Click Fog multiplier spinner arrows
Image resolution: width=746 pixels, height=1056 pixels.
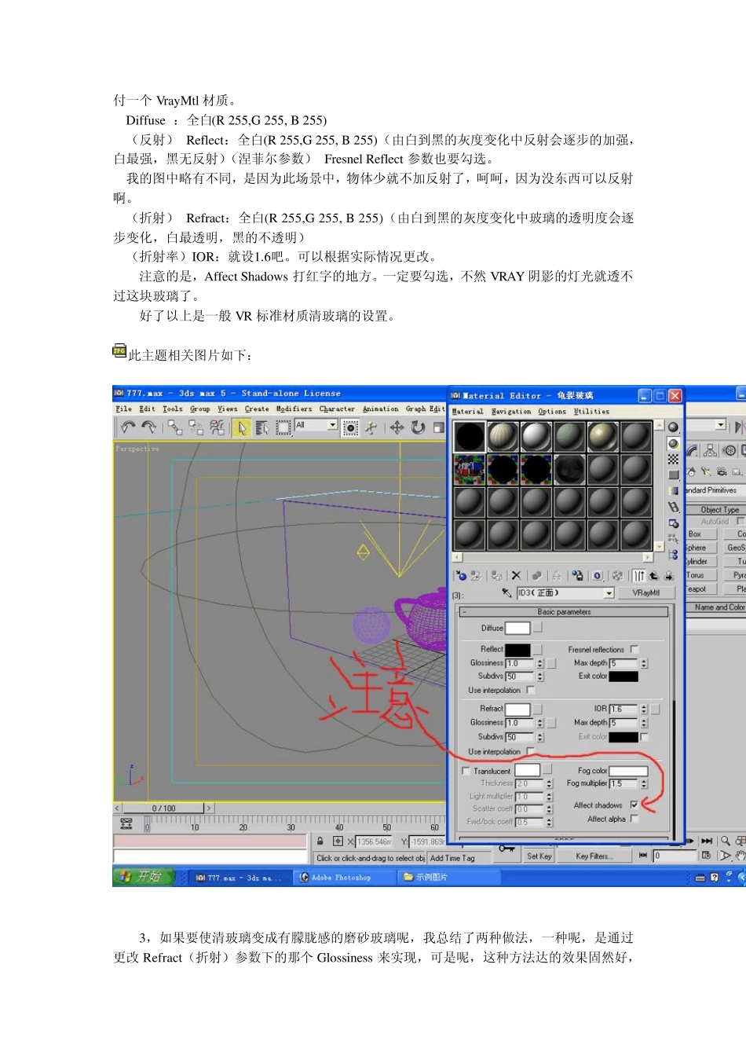643,784
